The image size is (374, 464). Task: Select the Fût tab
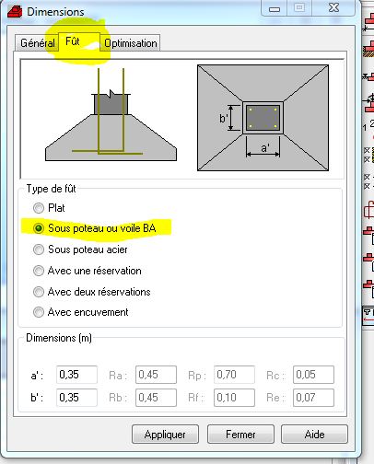click(x=73, y=41)
